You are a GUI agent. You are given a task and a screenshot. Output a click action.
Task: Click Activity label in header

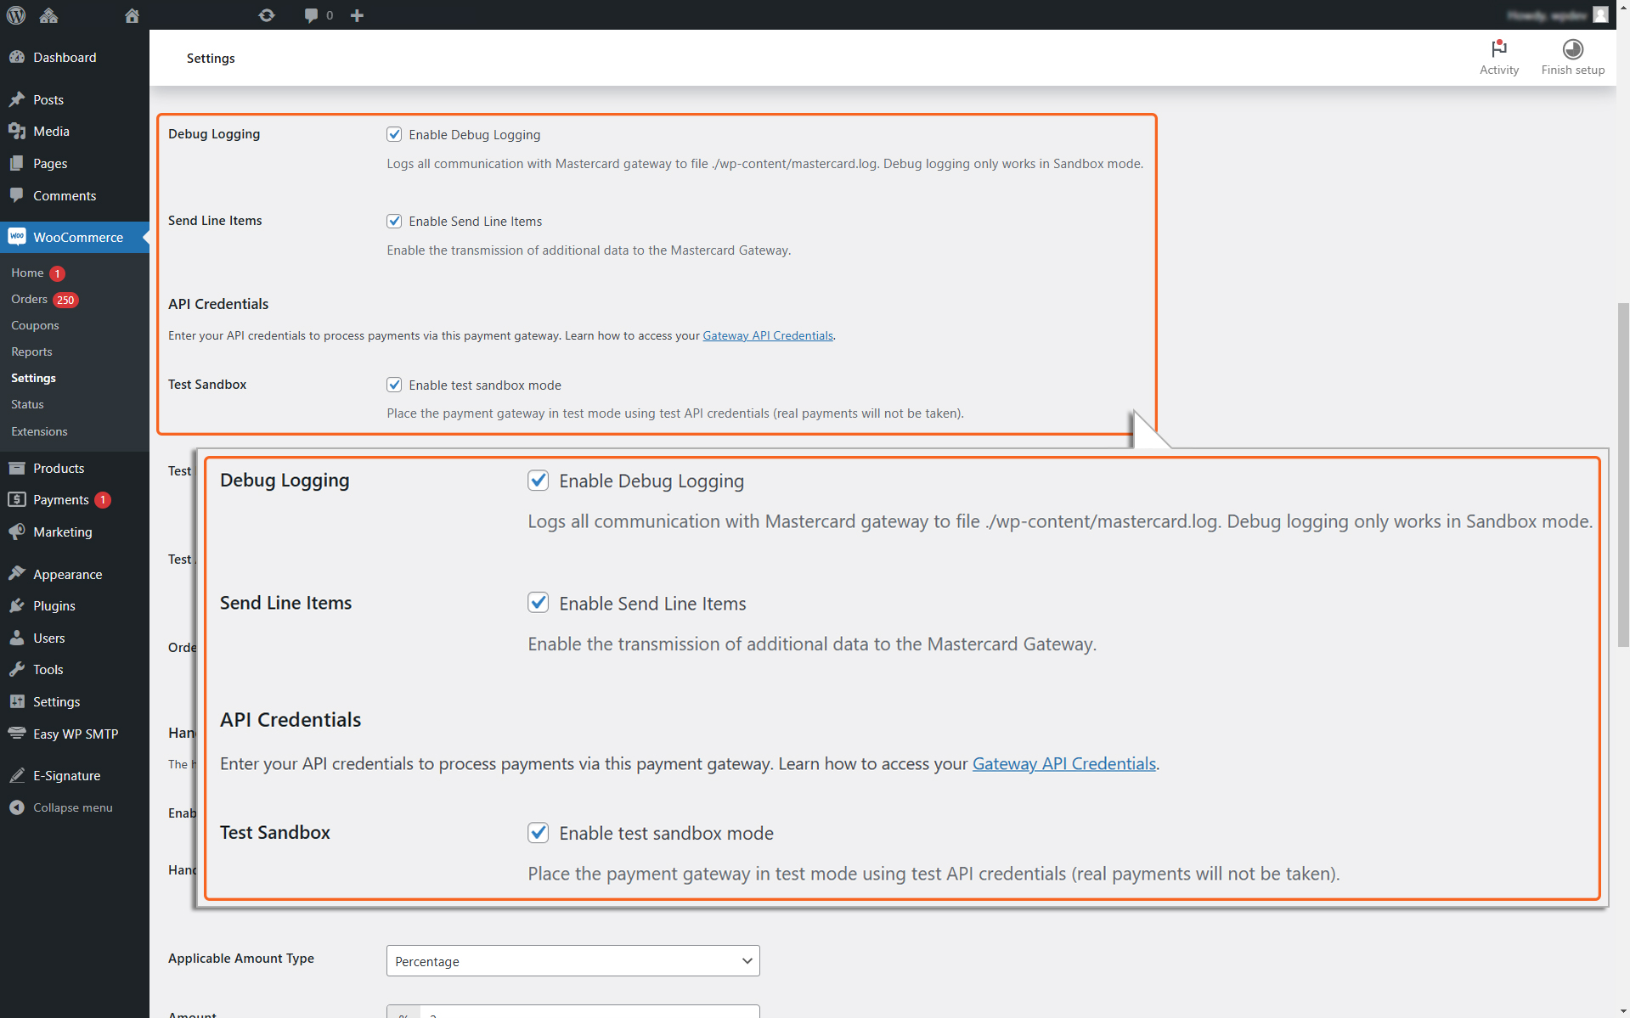[1498, 70]
